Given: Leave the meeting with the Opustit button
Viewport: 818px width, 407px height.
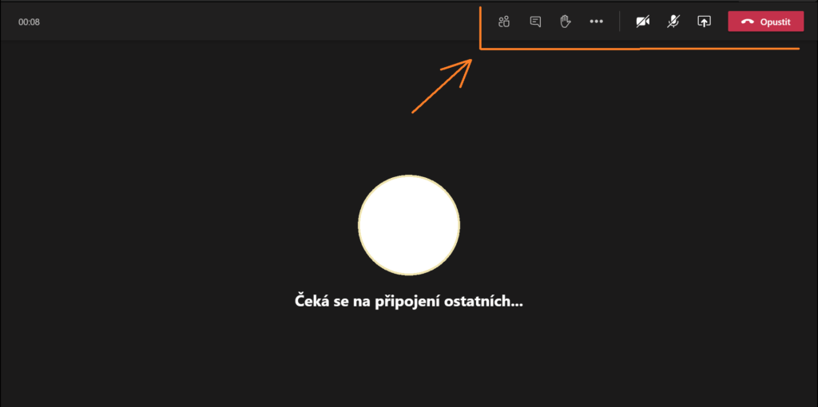Looking at the screenshot, I should pos(765,22).
